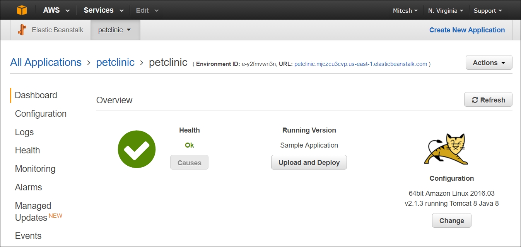This screenshot has height=247, width=521.
Task: Expand the Services menu
Action: coord(104,10)
